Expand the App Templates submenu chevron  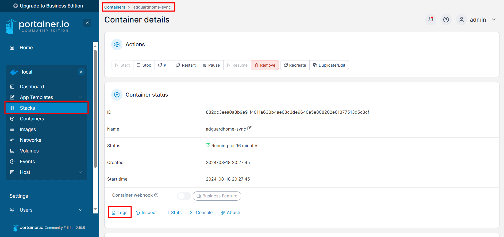point(80,97)
